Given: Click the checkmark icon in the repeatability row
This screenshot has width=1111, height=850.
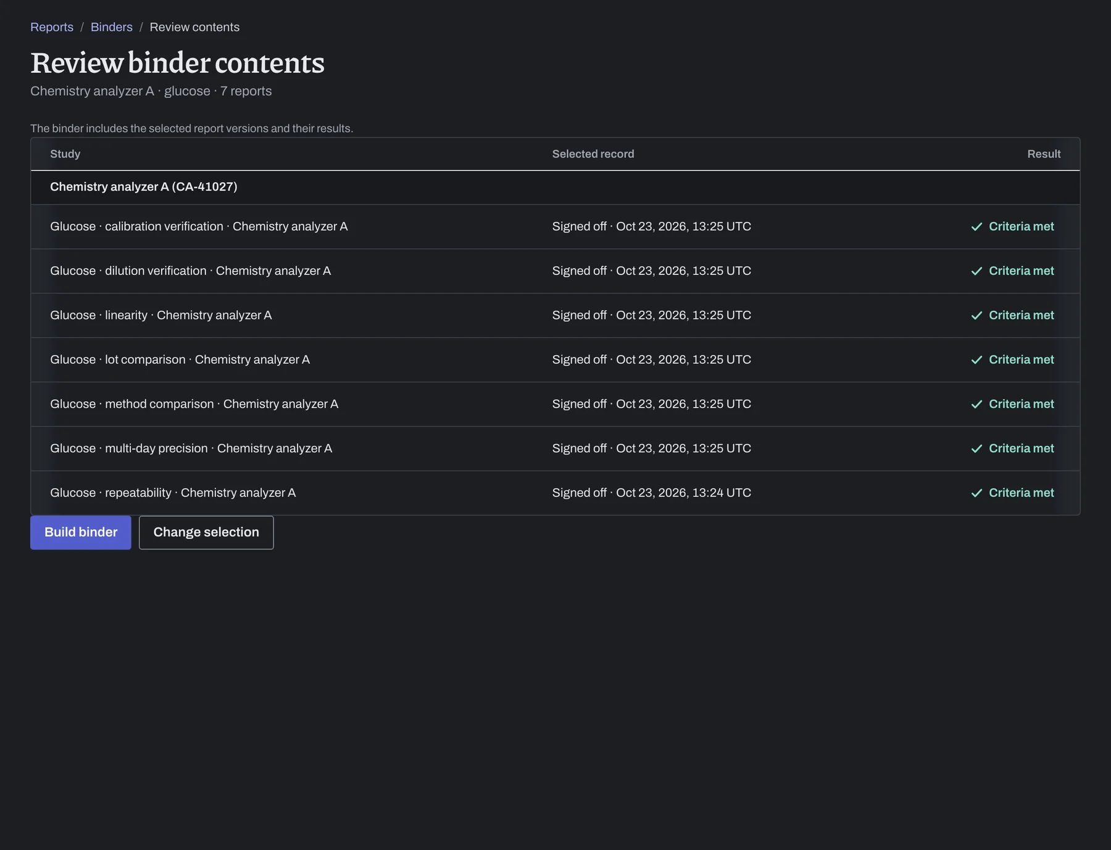Looking at the screenshot, I should [x=976, y=493].
